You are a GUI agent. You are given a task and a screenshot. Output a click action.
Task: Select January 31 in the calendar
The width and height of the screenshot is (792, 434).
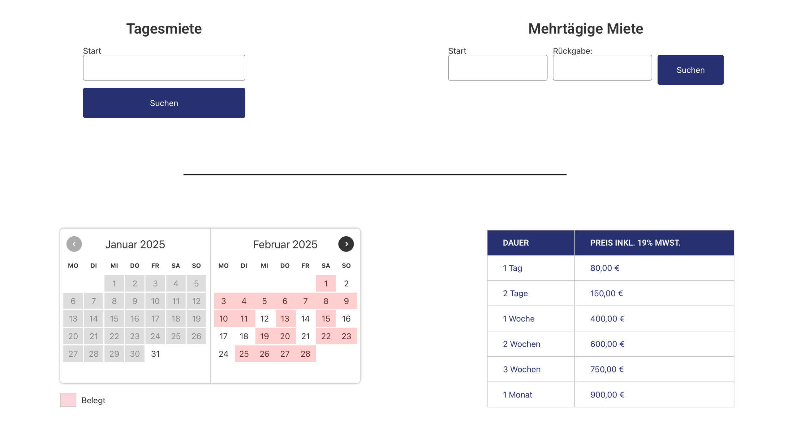point(155,354)
